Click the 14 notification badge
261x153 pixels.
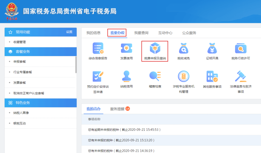(x=128, y=109)
